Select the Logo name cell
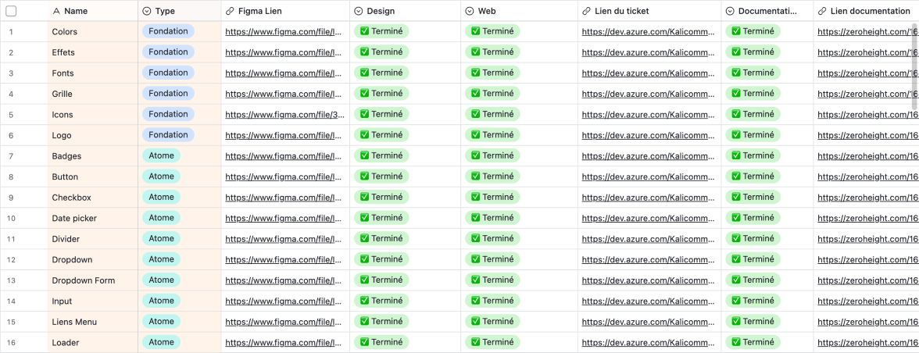Image resolution: width=919 pixels, height=353 pixels. tap(92, 135)
